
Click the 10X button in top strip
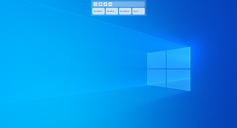110,4
